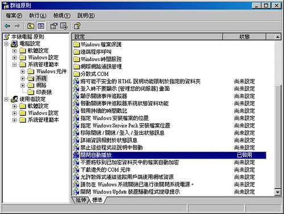Image resolution: width=284 pixels, height=214 pixels.
Task: Switch to the 延伸 tab
Action: tap(81, 200)
